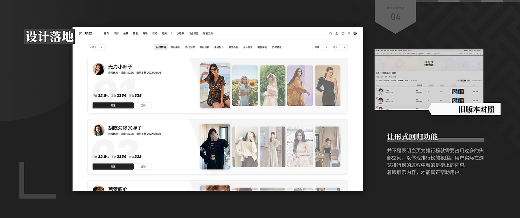Viewport: 520px width, 218px height.
Task: Open the user avatar in the top bar
Action: point(355,33)
